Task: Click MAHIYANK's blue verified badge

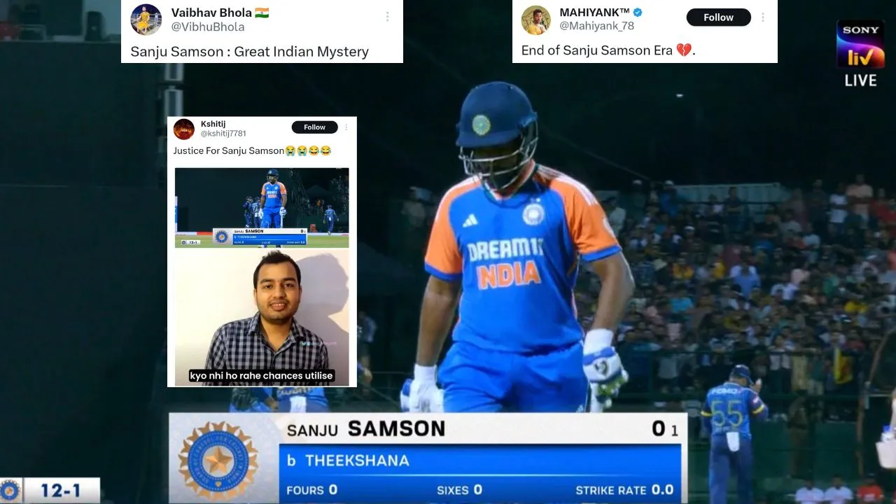Action: coord(638,13)
